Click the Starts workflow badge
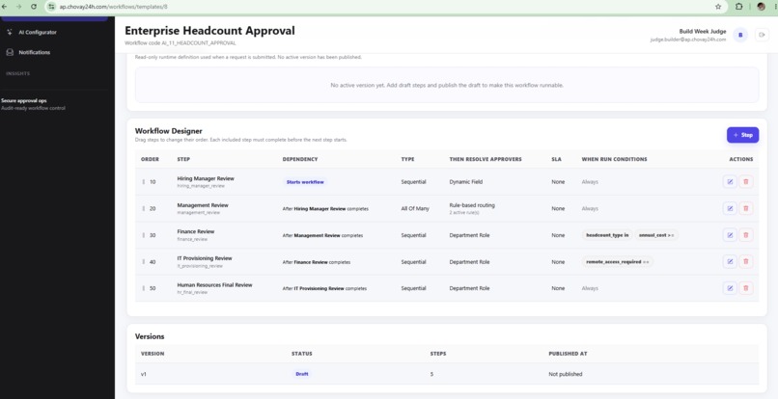Image resolution: width=778 pixels, height=399 pixels. coord(305,182)
